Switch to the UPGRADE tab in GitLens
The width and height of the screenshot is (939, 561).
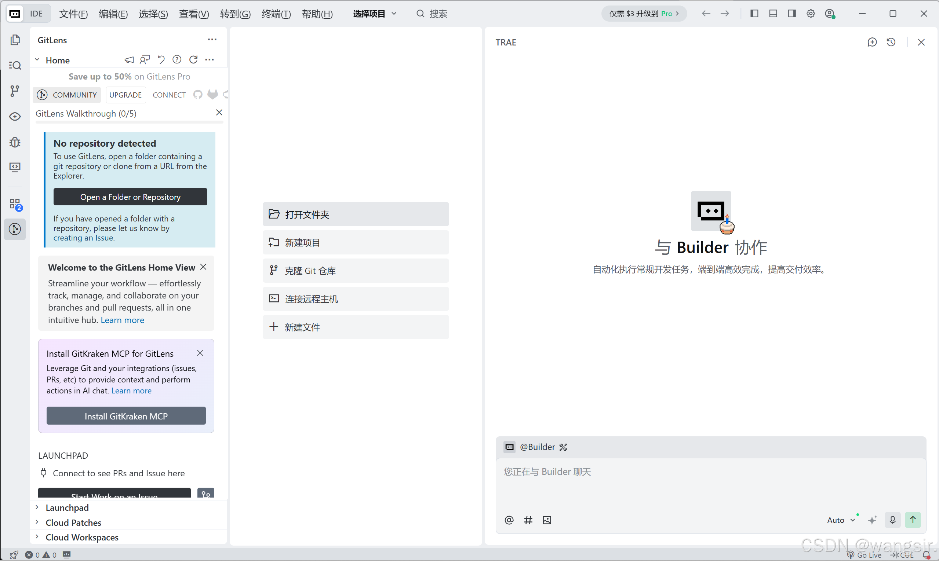[x=125, y=95]
